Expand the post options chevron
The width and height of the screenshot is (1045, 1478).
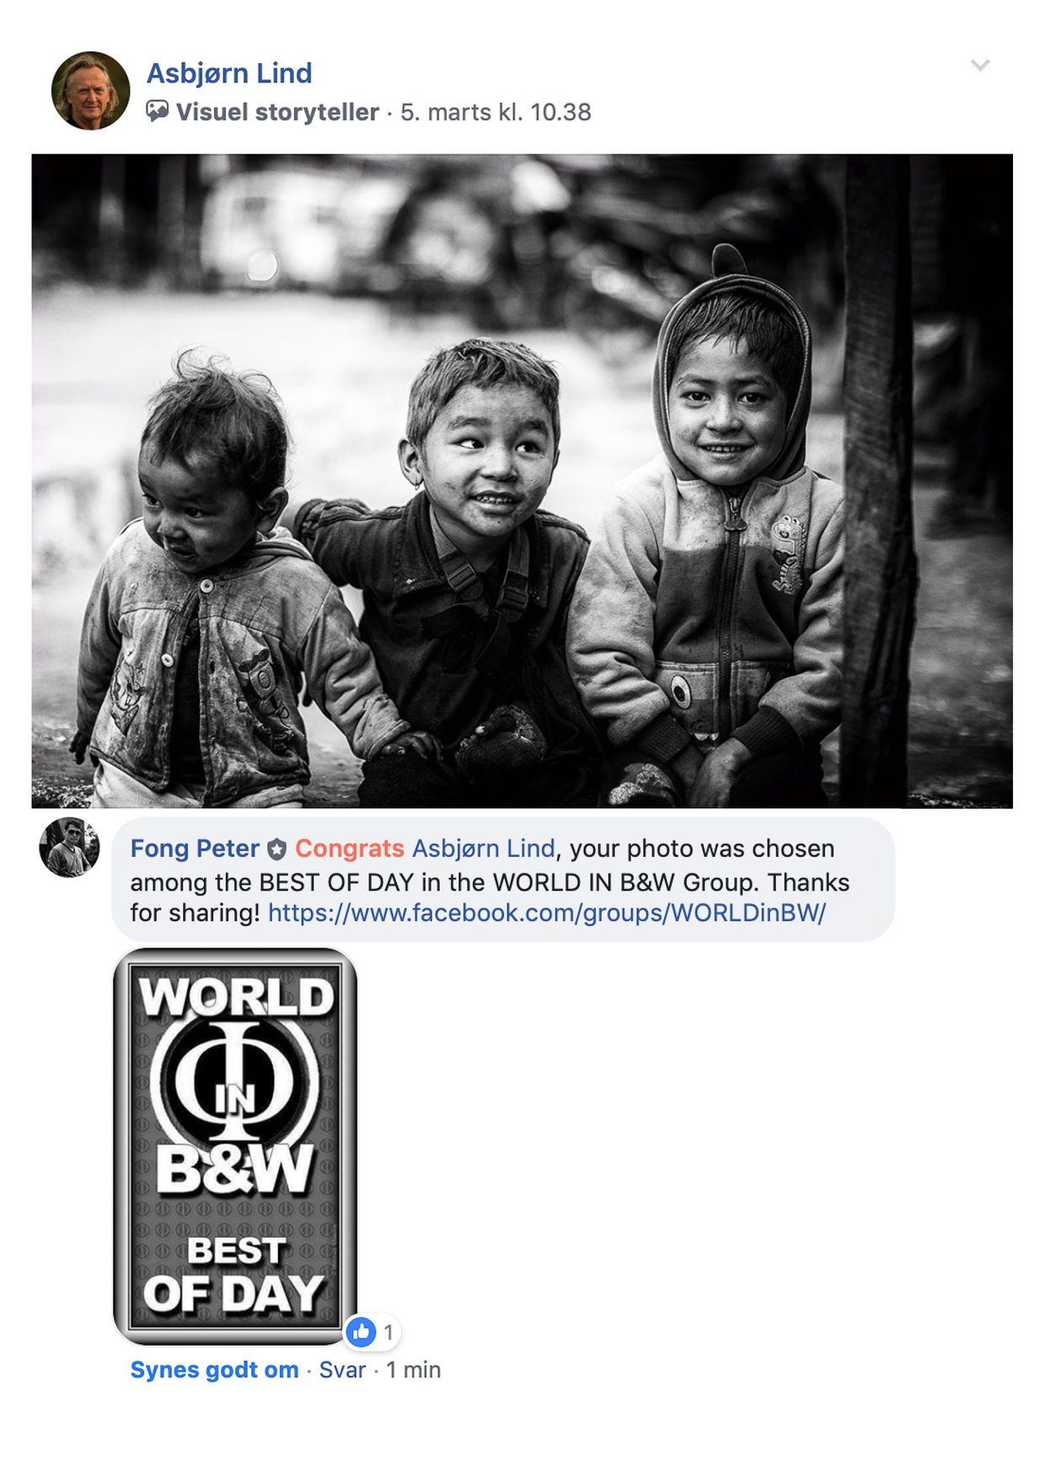point(980,65)
